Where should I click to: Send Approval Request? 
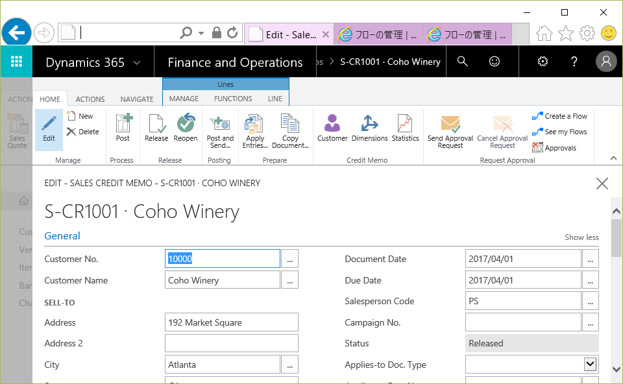pos(450,132)
